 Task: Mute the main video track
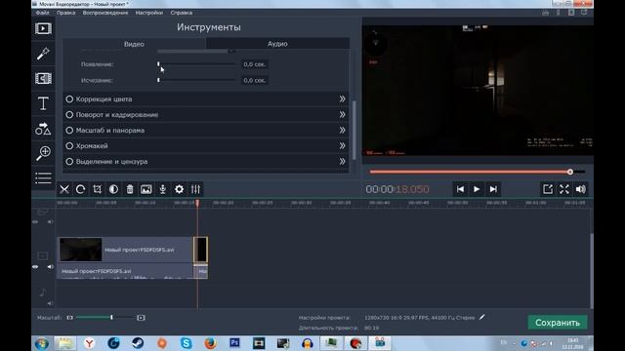50,267
